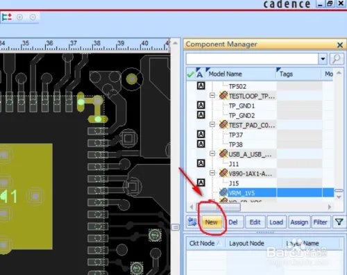Toggle the A box for TP_GND2
The width and height of the screenshot is (347, 275).
(x=201, y=115)
